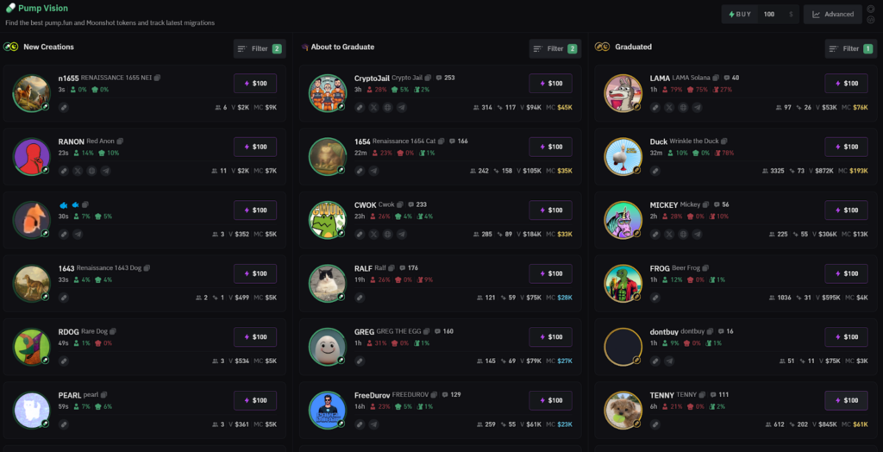The width and height of the screenshot is (883, 452).
Task: Click the website globe icon for RANON
Action: (x=91, y=171)
